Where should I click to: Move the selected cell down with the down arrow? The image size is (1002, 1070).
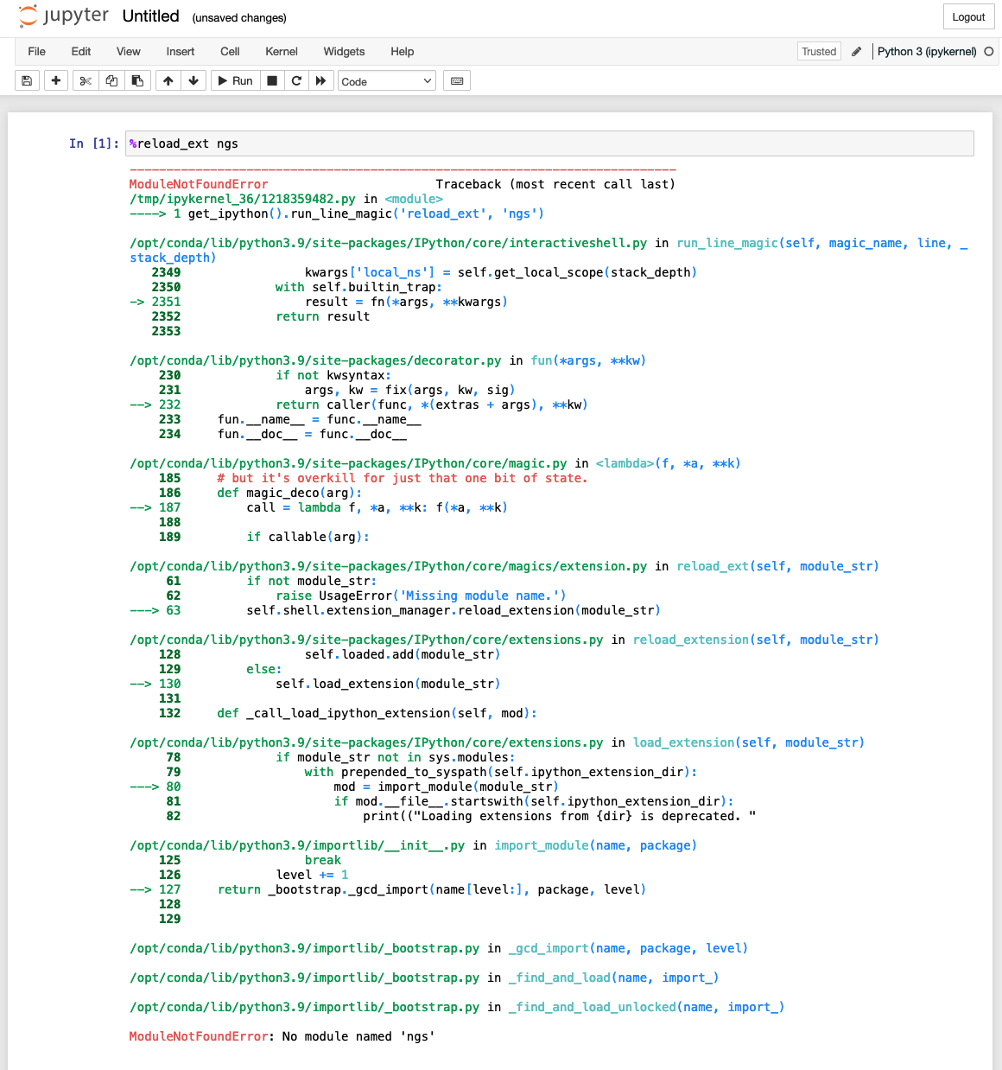[x=193, y=80]
